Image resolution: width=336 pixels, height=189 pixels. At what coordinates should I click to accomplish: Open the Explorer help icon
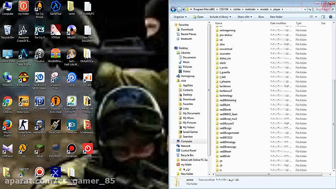331,17
